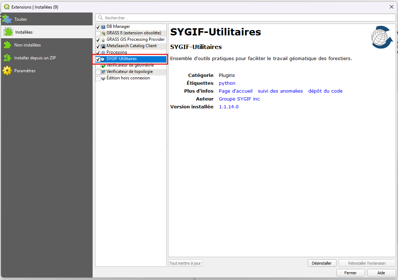Screen dimensions: 398x280
Task: Click the Édition hors connexion plugin icon
Action: [x=103, y=78]
